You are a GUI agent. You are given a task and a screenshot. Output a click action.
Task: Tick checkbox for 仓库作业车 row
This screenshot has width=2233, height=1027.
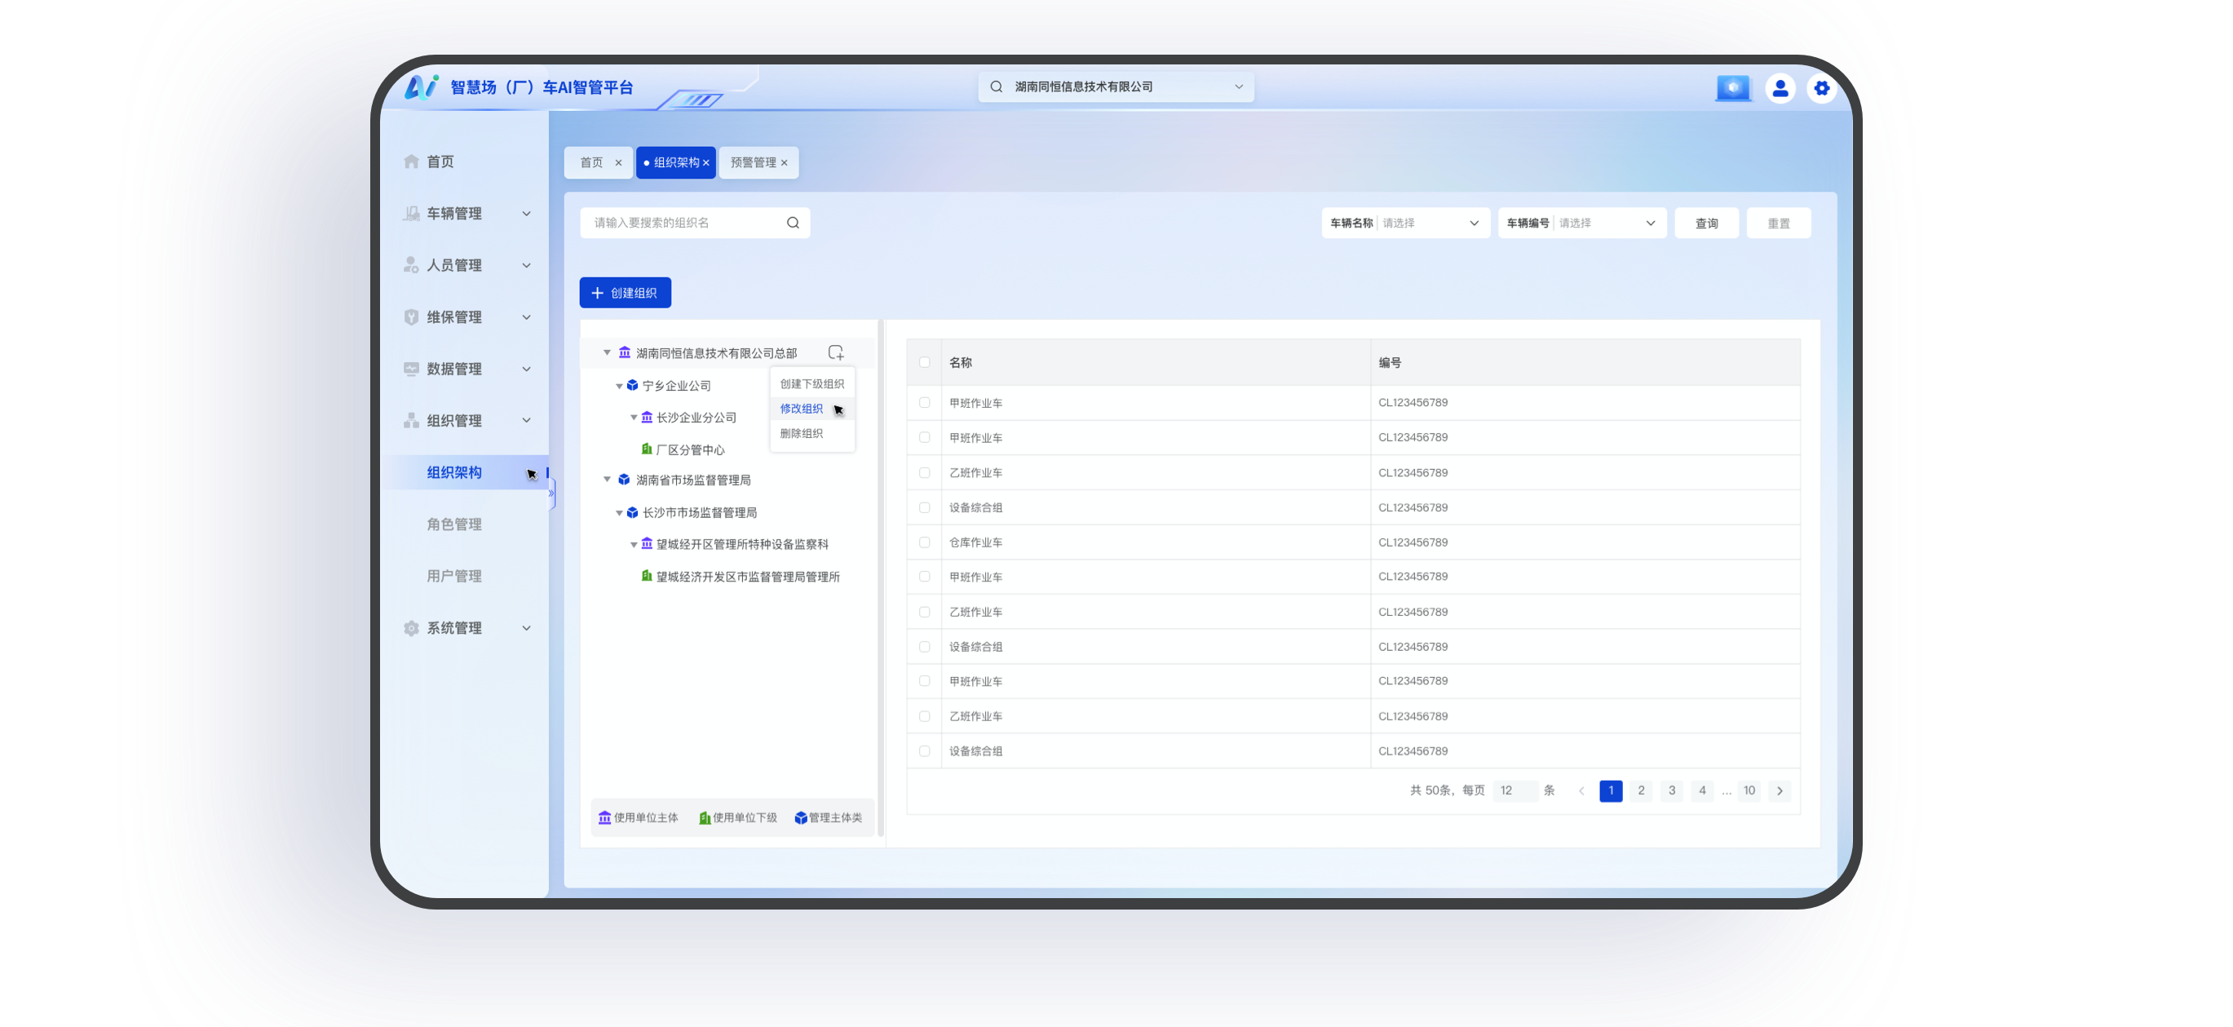pos(924,542)
